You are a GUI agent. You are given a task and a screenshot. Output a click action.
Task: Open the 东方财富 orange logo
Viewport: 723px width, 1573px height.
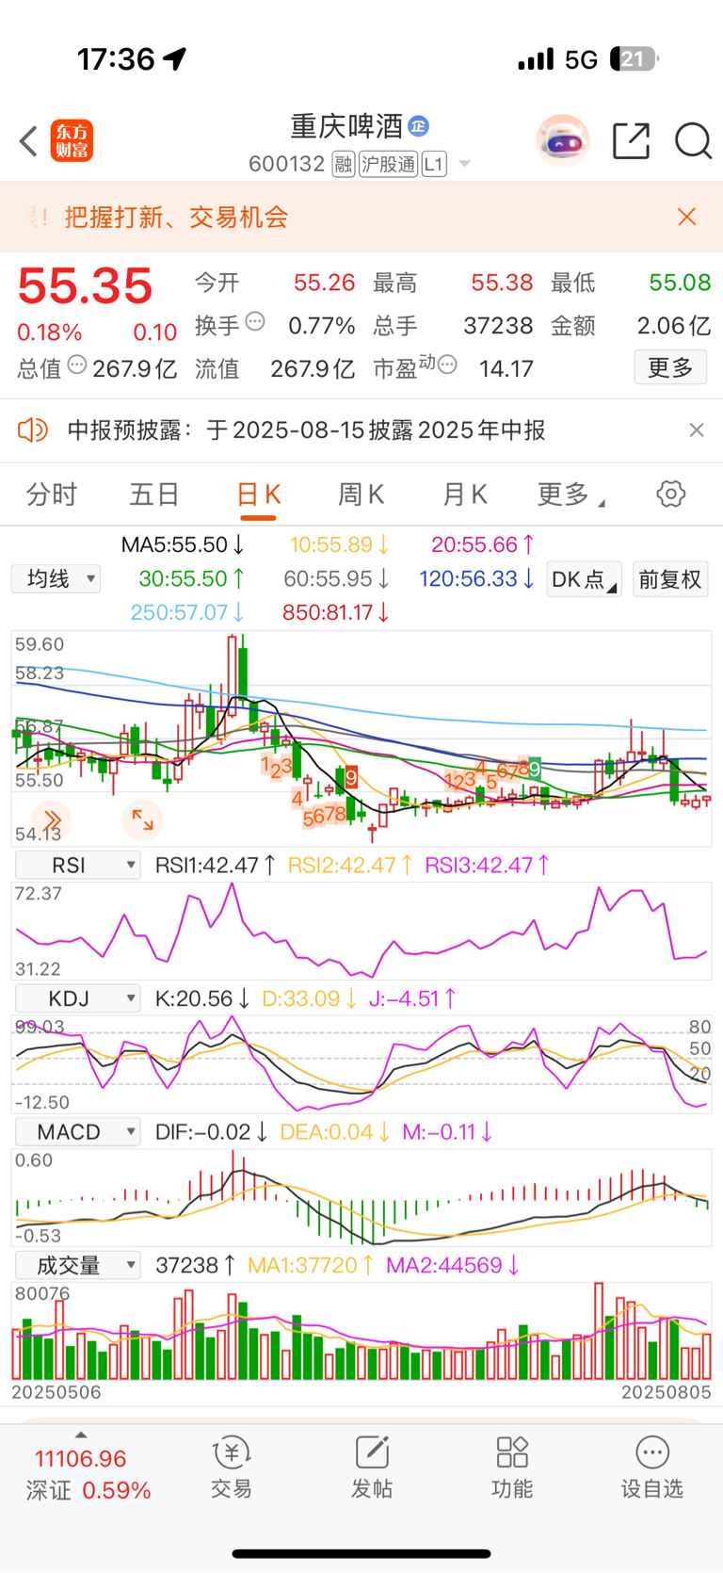coord(72,141)
